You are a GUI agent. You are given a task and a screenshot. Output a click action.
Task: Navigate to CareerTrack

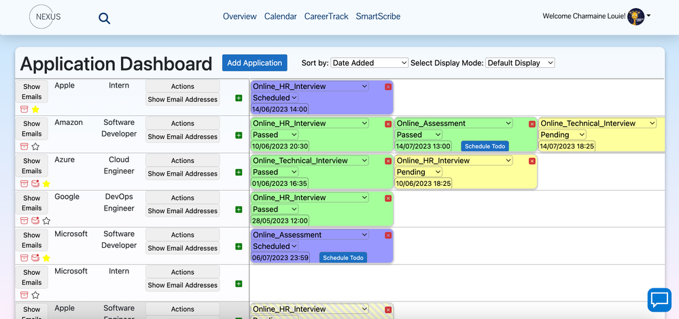tap(326, 16)
